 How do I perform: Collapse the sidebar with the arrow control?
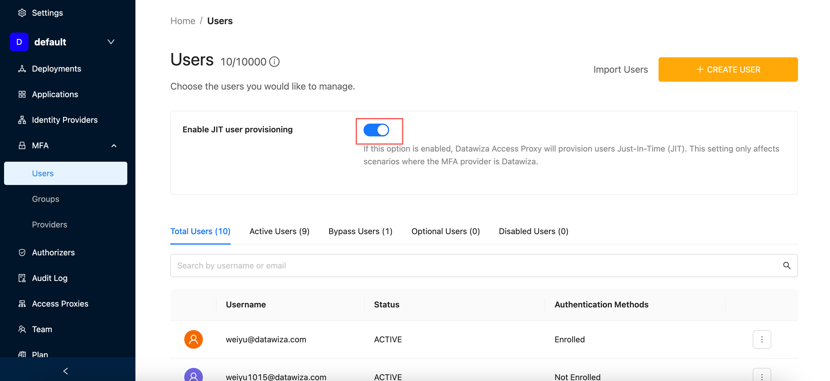click(65, 371)
